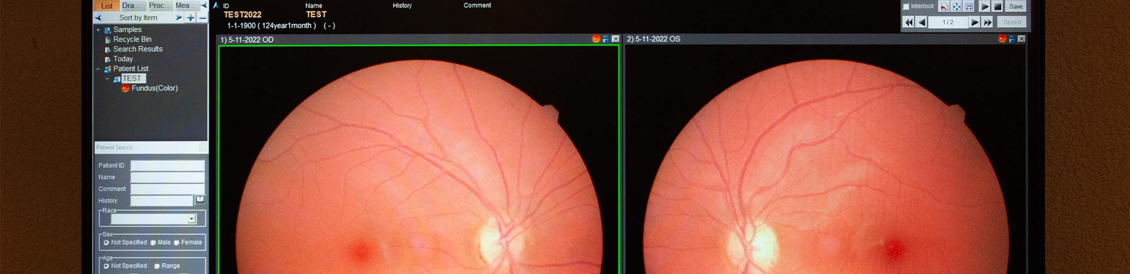This screenshot has width=1130, height=274.
Task: Enable the Interlock checkbox
Action: (906, 6)
